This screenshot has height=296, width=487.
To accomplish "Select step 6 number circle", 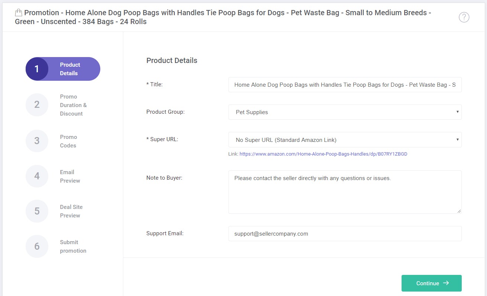I will tap(37, 246).
